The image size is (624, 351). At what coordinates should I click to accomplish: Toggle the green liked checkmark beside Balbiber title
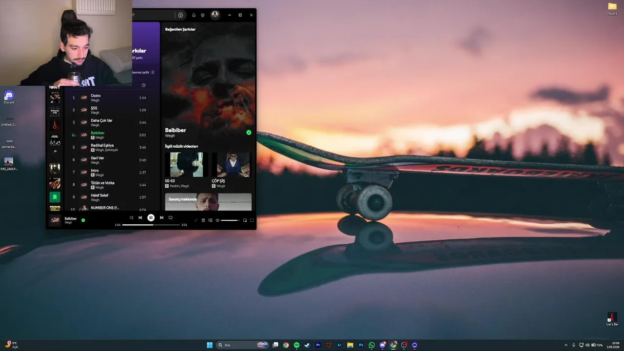(249, 132)
